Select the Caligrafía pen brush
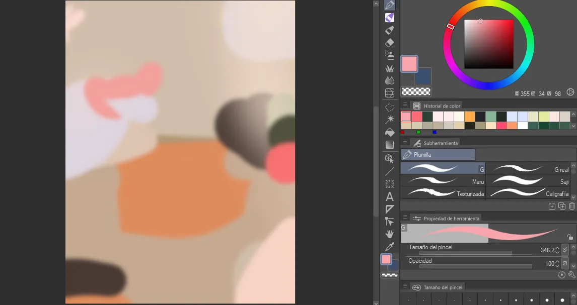This screenshot has height=305, width=577. coord(528,192)
